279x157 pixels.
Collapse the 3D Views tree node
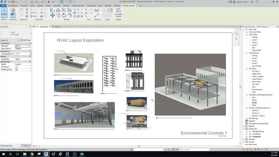(x=247, y=69)
